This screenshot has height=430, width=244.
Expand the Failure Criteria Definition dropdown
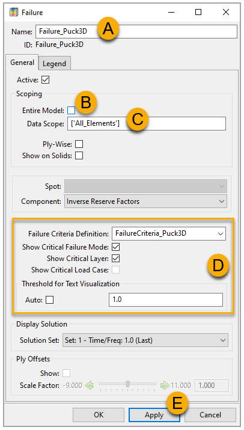click(169, 234)
